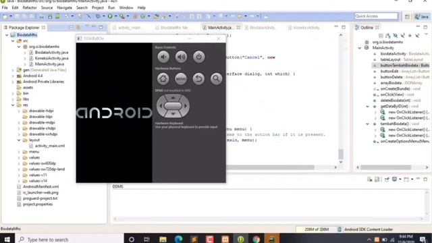432x243 pixels.
Task: Open the Windows Start menu
Action: [x=7, y=240]
